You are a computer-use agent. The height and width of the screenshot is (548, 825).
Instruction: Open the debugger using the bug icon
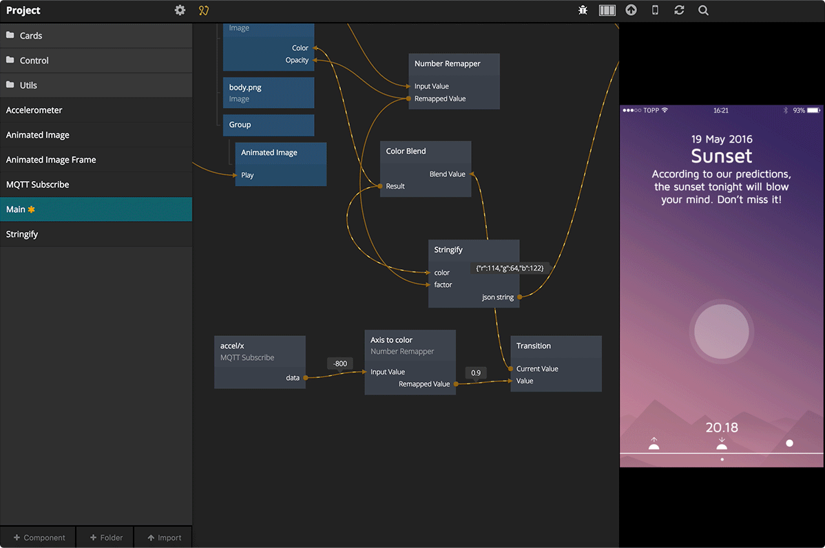[582, 10]
